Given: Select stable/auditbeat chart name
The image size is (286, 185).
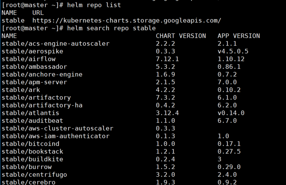Looking at the screenshot, I should [x=32, y=121].
